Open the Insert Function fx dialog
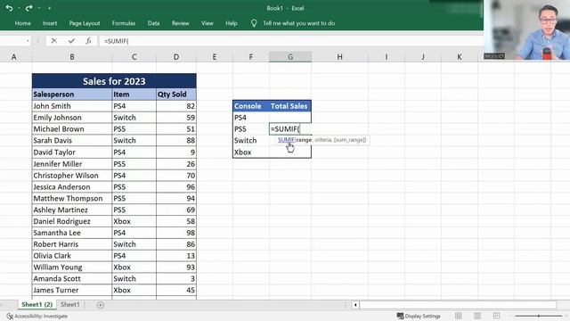570x321 pixels. click(x=89, y=41)
